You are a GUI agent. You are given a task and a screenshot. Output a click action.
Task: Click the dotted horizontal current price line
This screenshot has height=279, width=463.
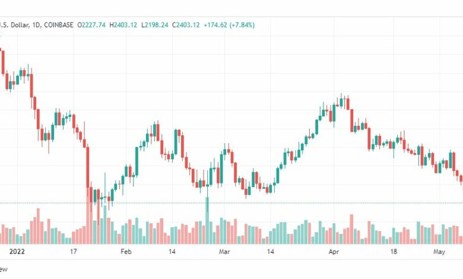pyautogui.click(x=231, y=203)
